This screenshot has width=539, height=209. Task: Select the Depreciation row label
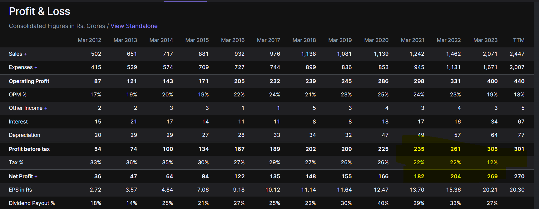(24, 135)
